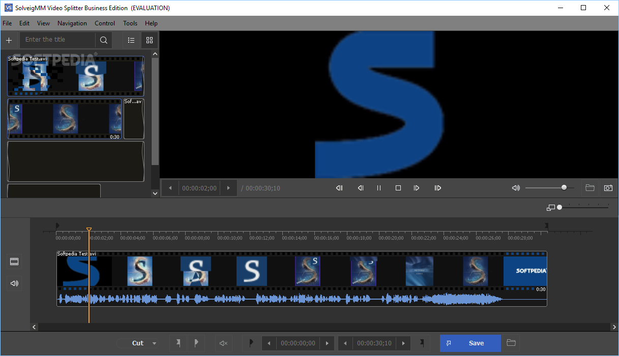Toggle the video track filmstrip icon
The height and width of the screenshot is (356, 619).
coord(14,262)
